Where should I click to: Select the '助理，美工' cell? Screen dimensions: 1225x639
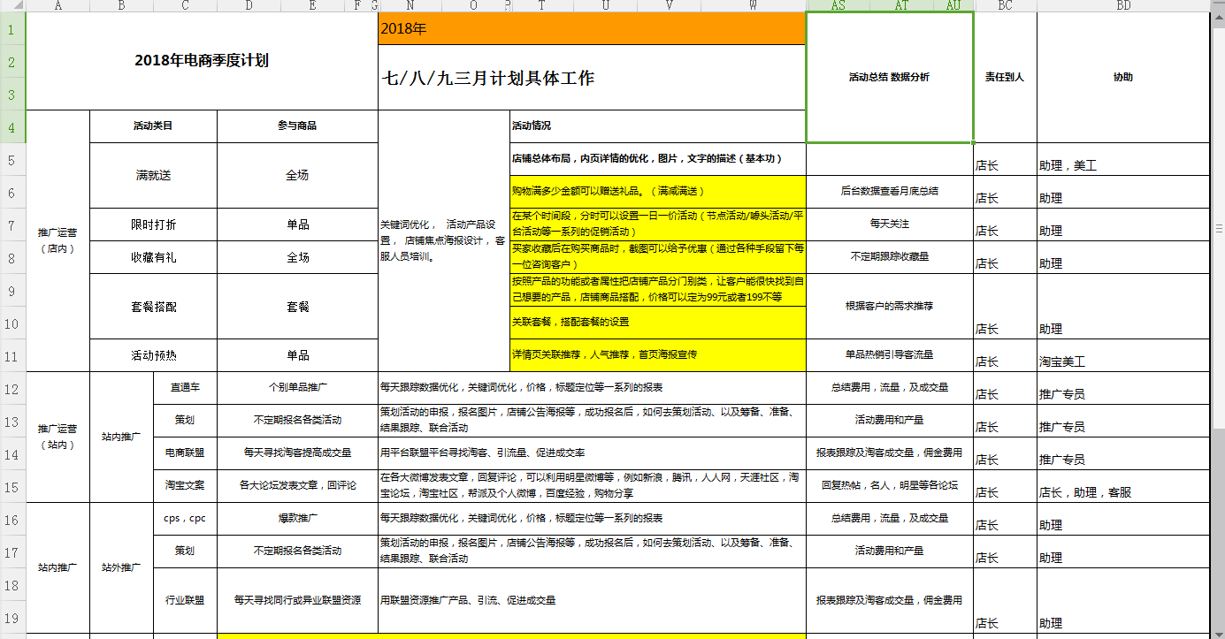tap(1122, 159)
